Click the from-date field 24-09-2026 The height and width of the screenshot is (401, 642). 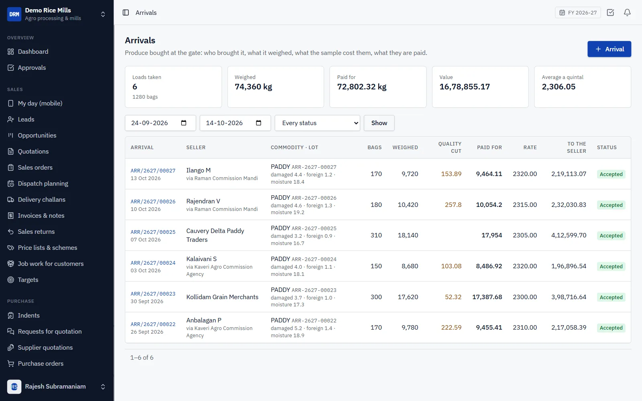[x=160, y=123]
